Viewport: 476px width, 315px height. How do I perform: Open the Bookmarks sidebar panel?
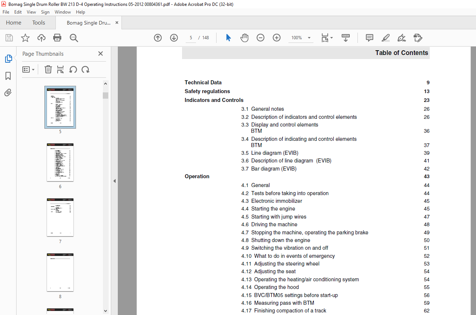point(8,76)
